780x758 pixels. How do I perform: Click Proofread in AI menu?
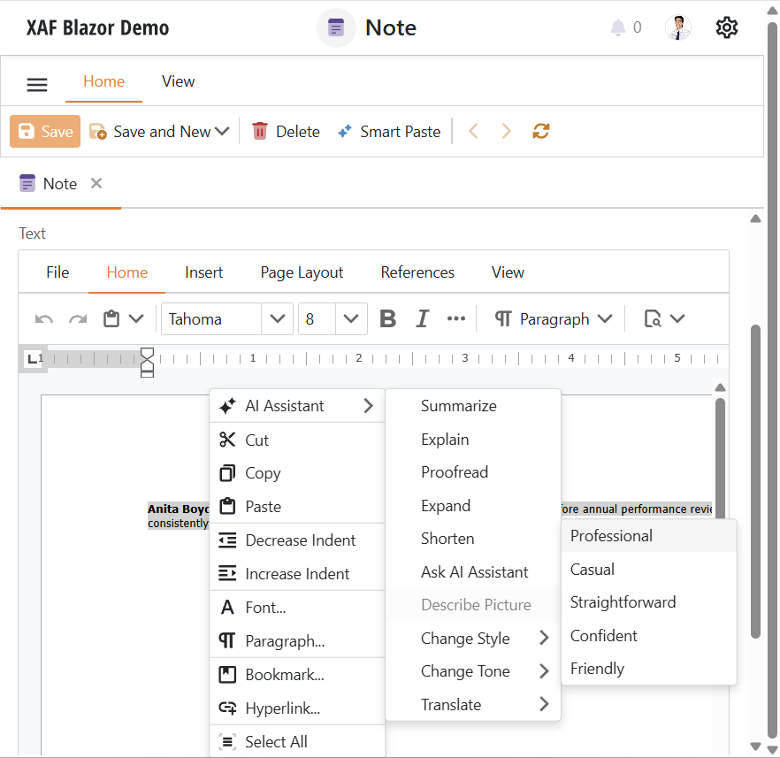coord(473,472)
